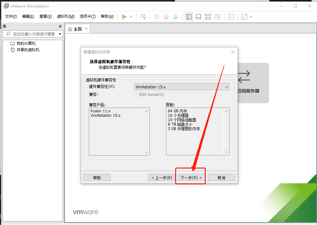Open the 硬件兼容性 Workstation 15.x dropdown
Screen dimensions: 317x225
[182, 87]
